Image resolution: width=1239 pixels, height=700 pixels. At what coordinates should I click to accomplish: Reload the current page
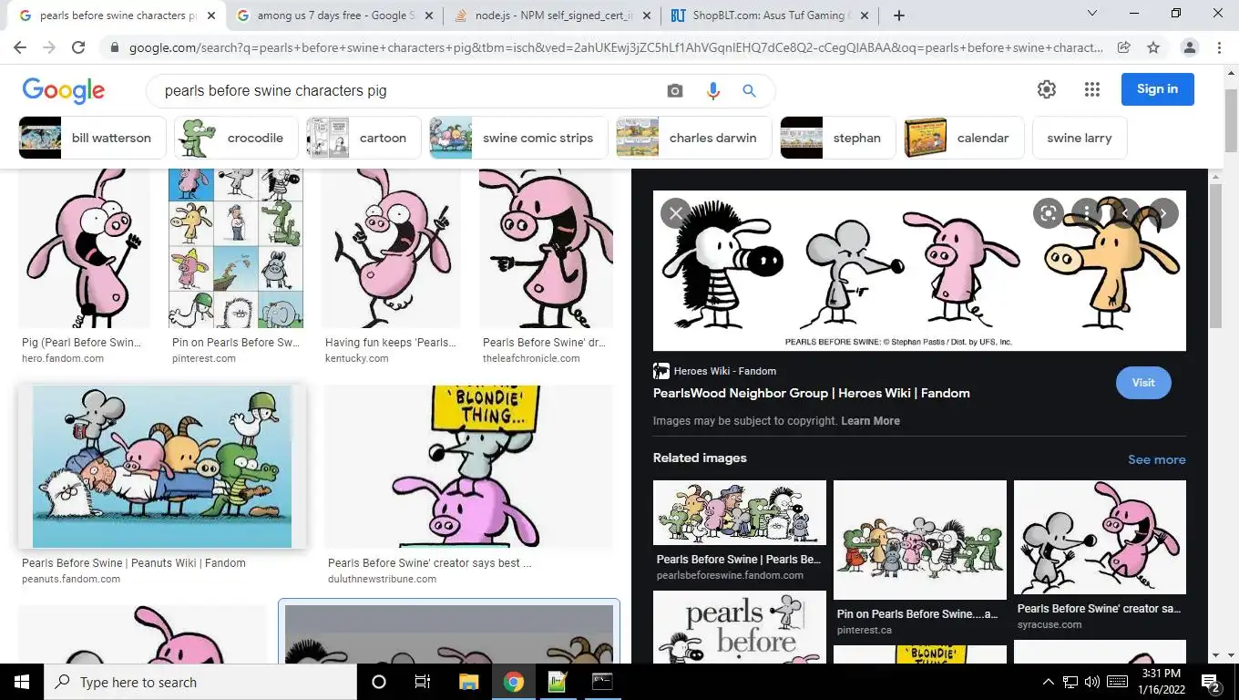[78, 47]
